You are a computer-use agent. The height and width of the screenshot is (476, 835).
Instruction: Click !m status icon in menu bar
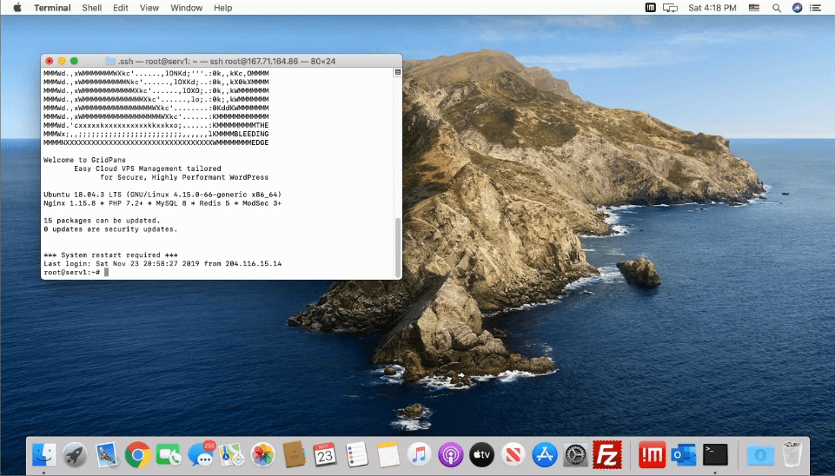[x=650, y=8]
